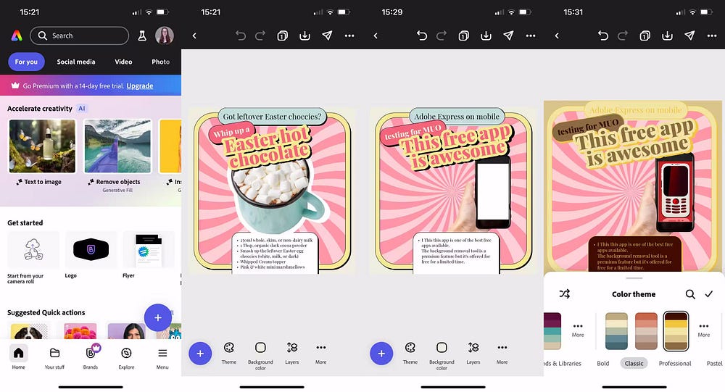Open the profile avatar picture
Screen dimensions: 725x392
(164, 36)
